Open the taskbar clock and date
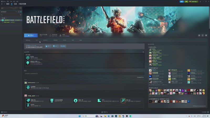The width and height of the screenshot is (210, 118). click(204, 116)
